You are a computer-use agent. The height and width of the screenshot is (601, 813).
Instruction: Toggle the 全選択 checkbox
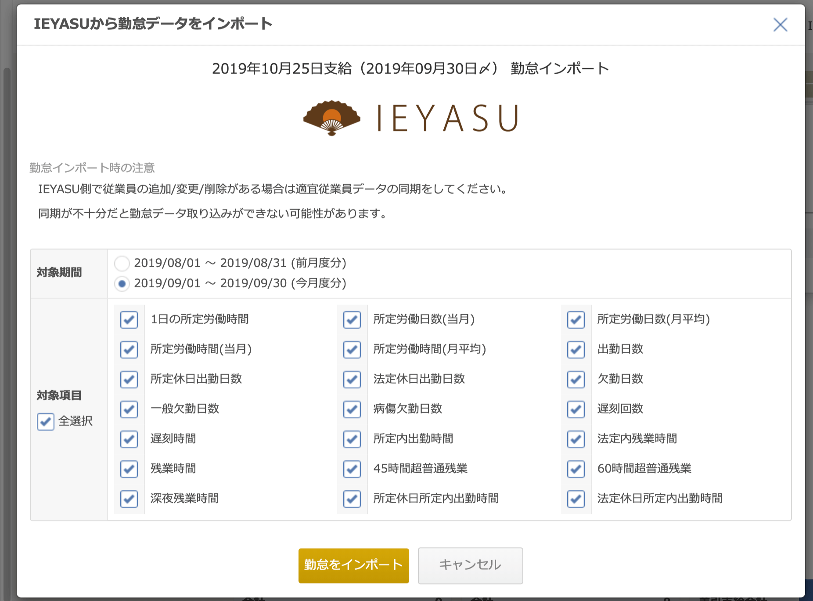tap(46, 421)
